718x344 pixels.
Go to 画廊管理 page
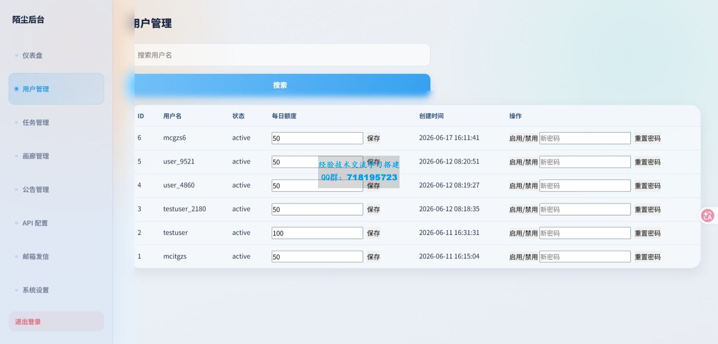pos(56,156)
